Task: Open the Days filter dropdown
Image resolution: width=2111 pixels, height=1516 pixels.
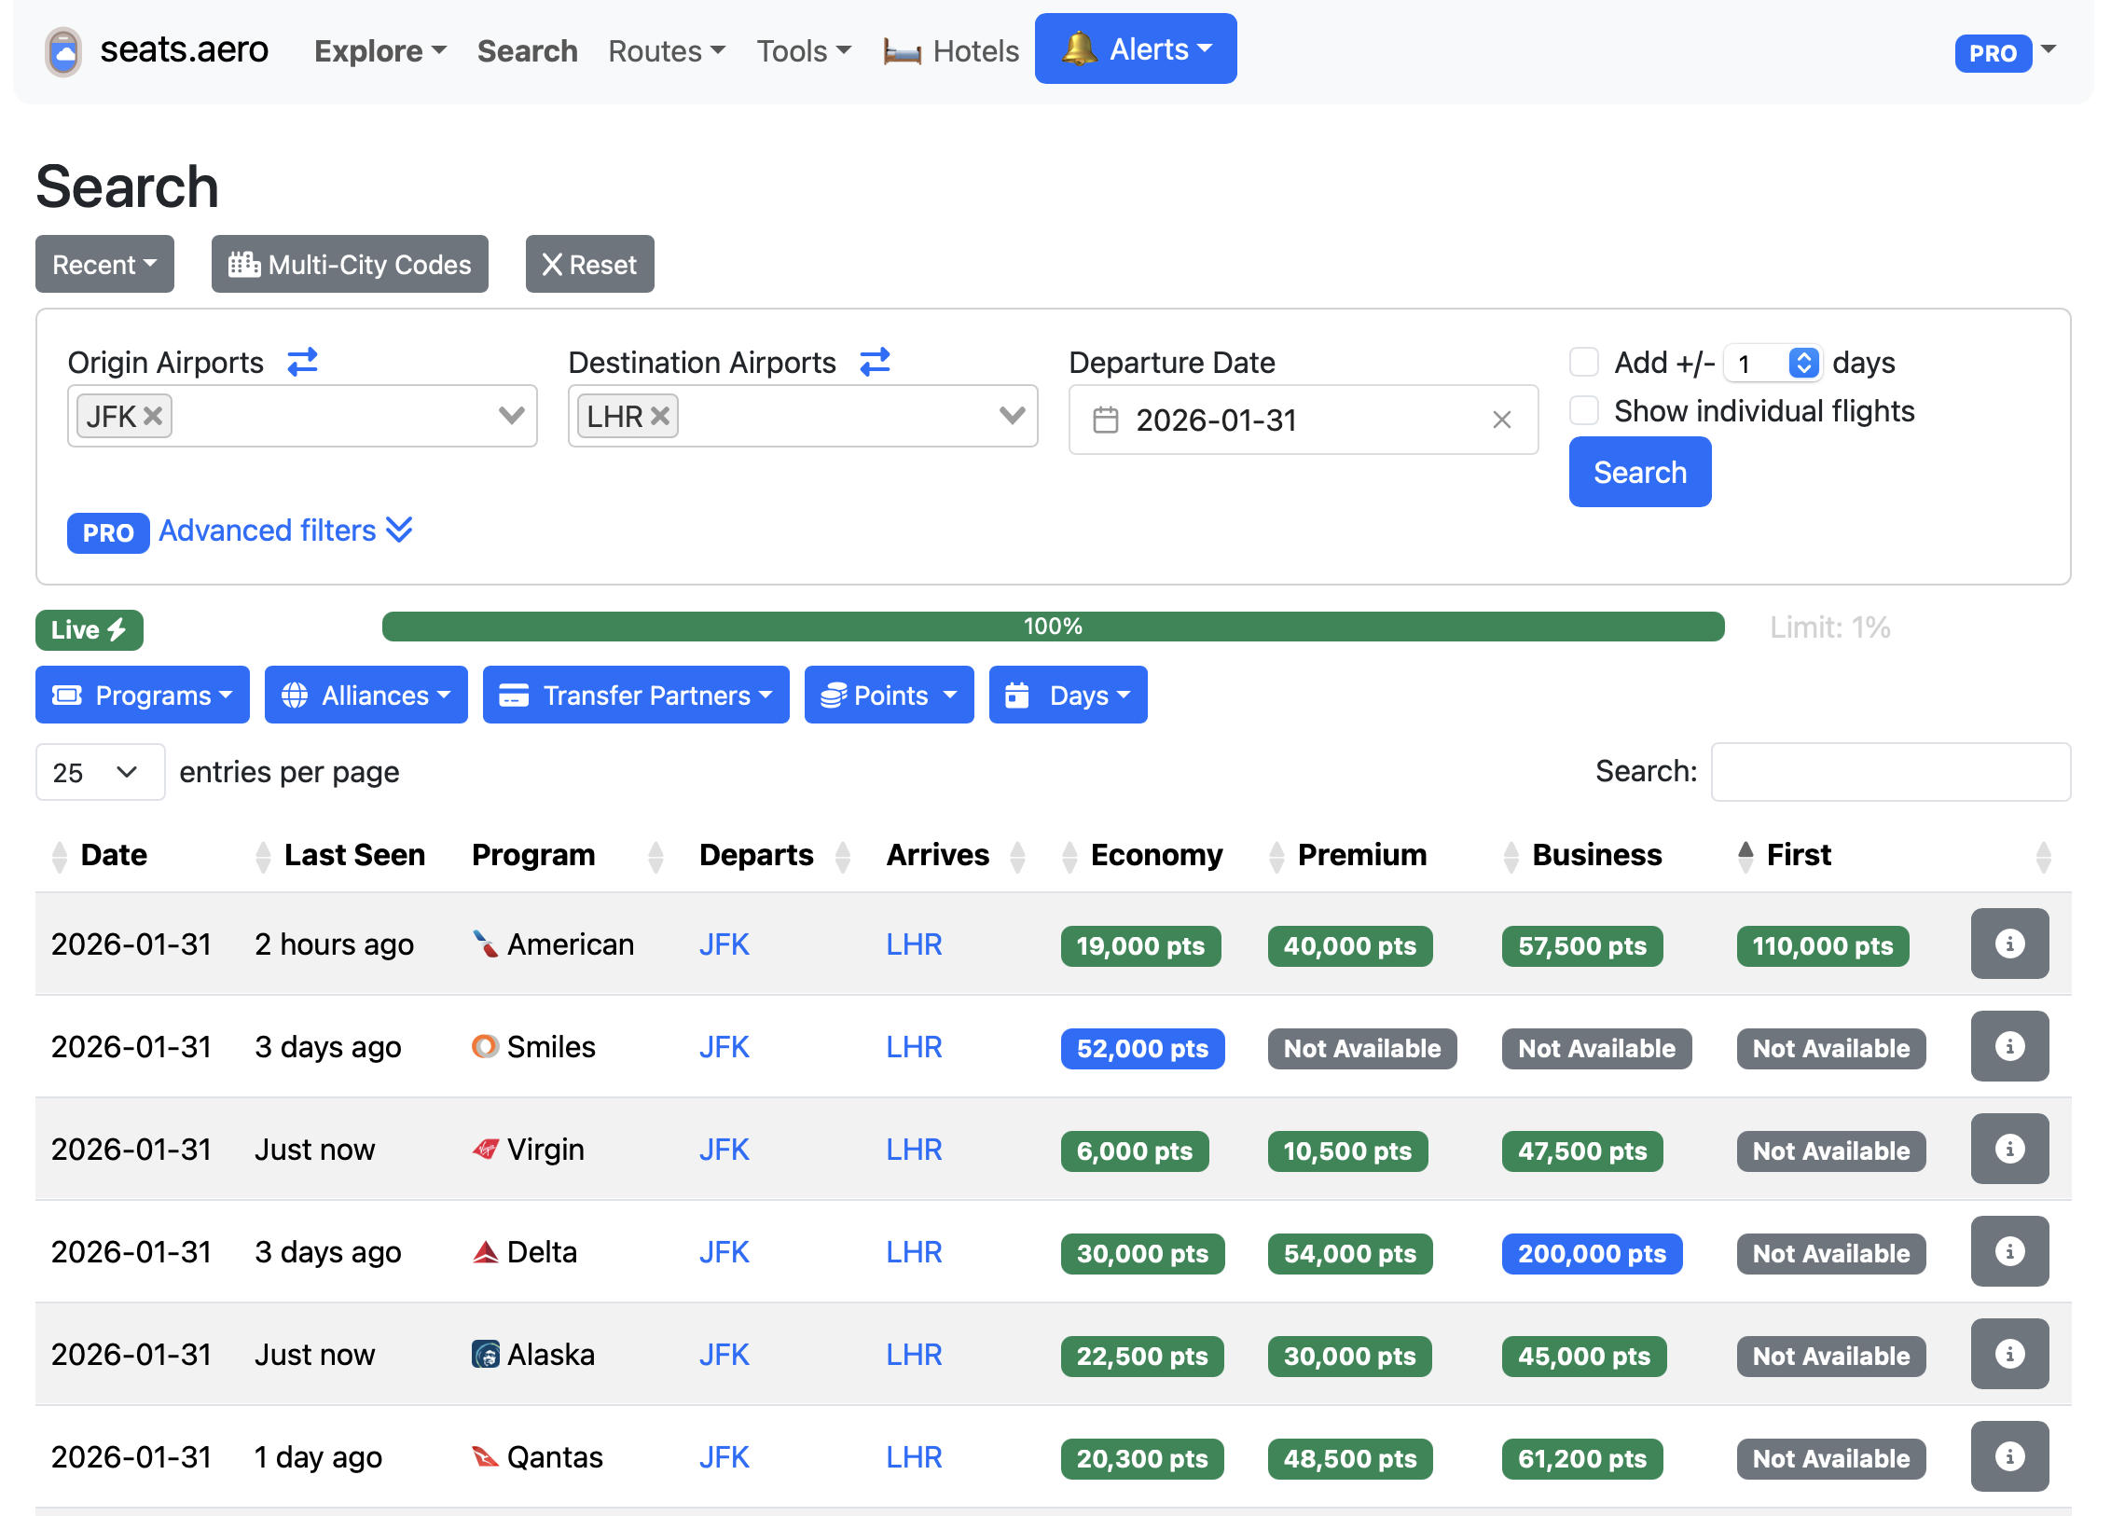Action: tap(1069, 695)
